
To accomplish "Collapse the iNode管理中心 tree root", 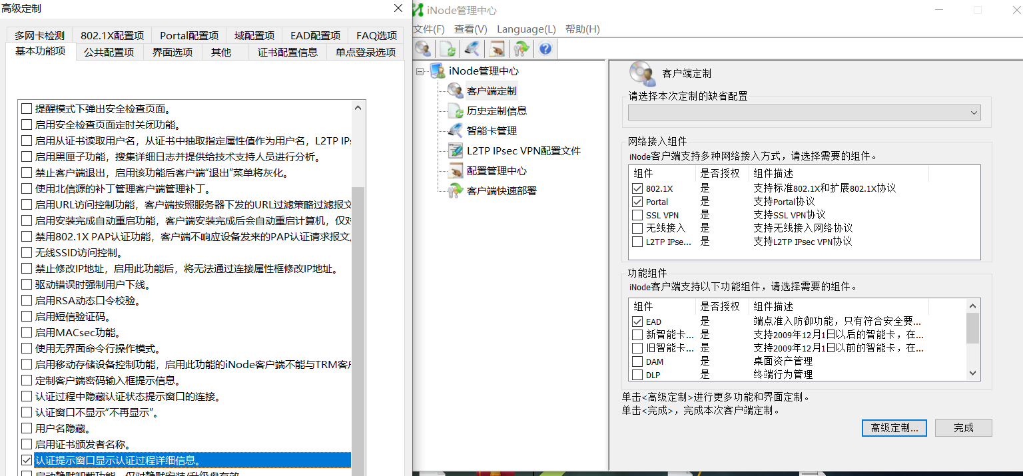I will 420,71.
